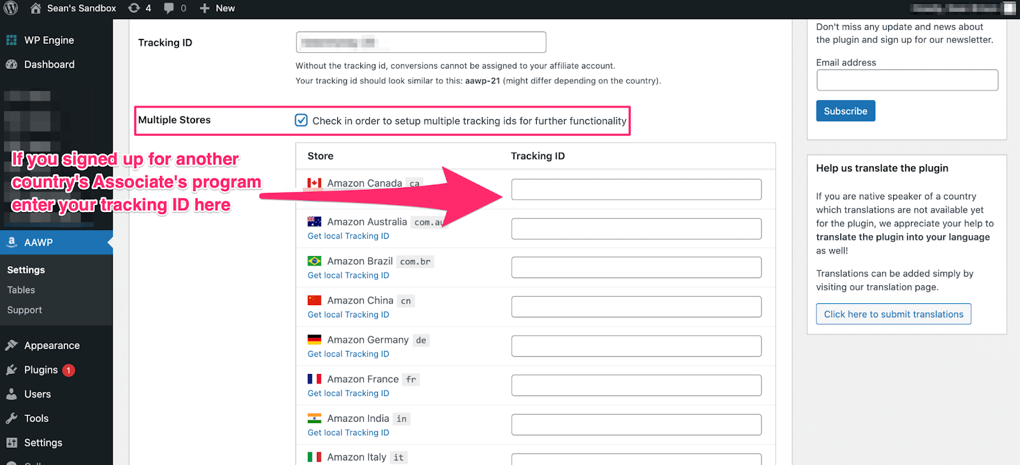Focus Amazon Australia tracking ID field

[x=636, y=229]
